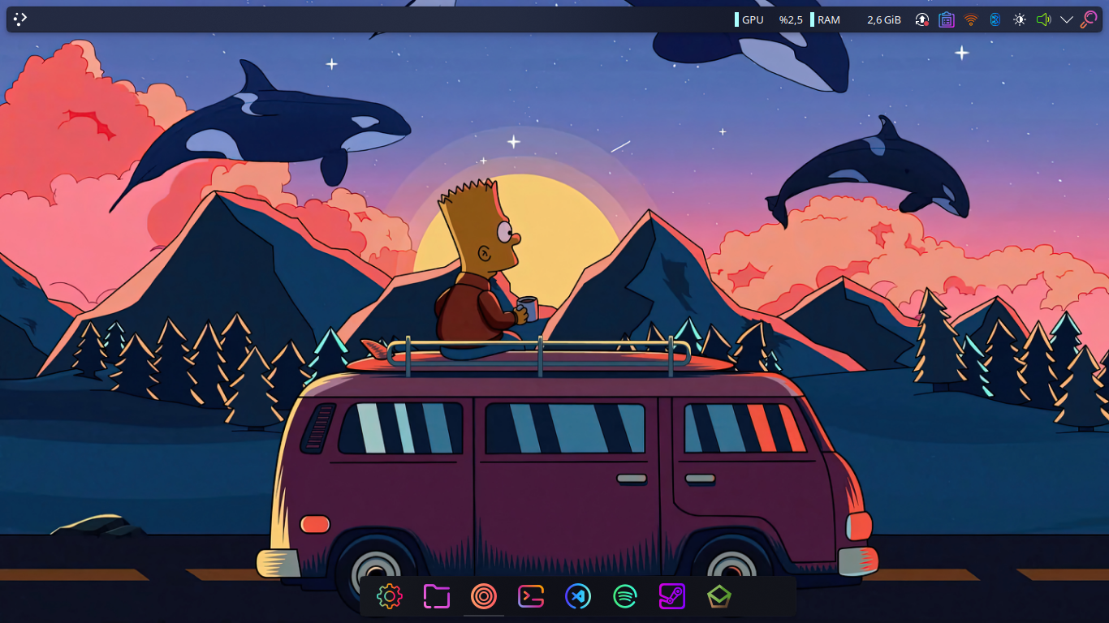
Task: Open the orange concentric-circles app in dock
Action: (x=484, y=597)
